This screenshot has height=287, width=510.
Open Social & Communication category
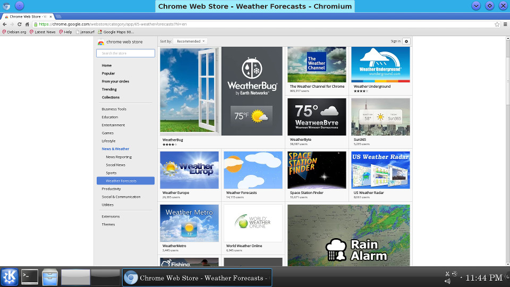(x=121, y=197)
